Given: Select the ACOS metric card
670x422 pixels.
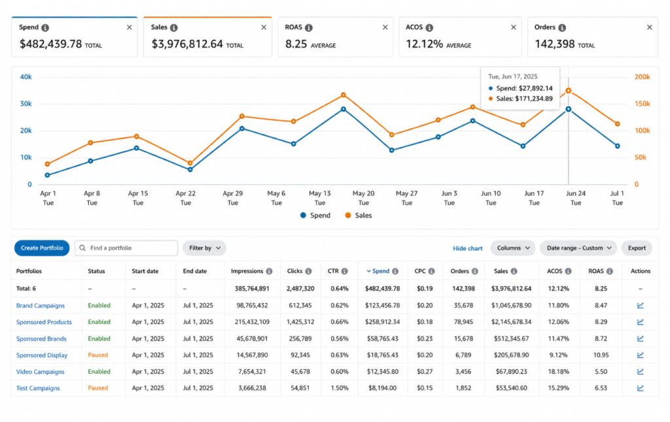Looking at the screenshot, I should 460,37.
